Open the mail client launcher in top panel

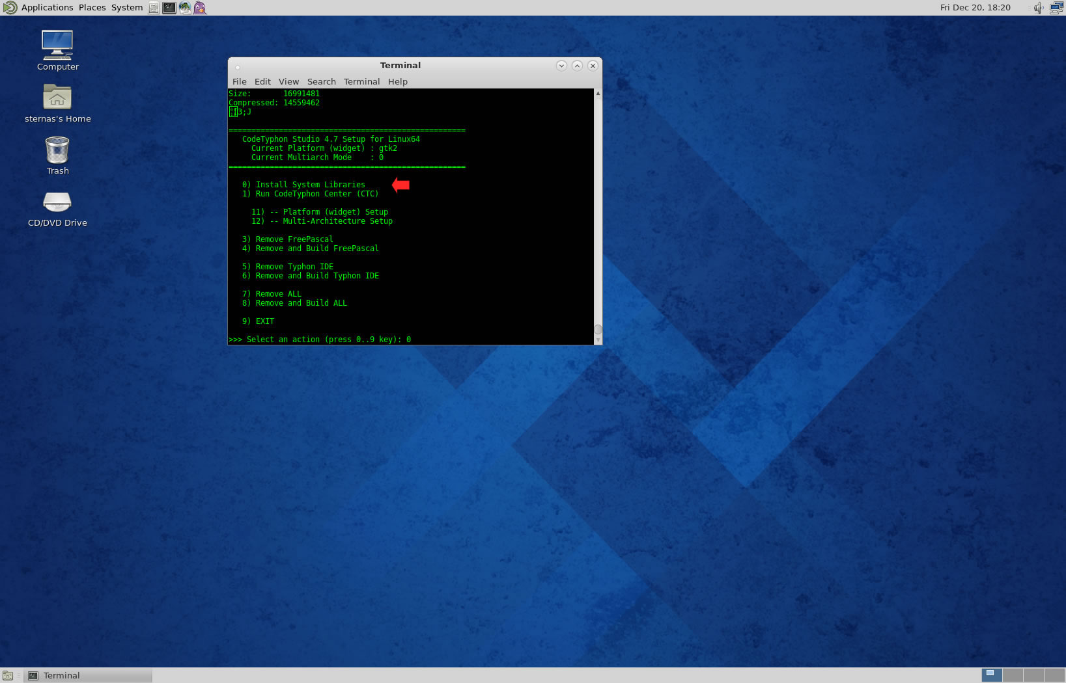[185, 8]
